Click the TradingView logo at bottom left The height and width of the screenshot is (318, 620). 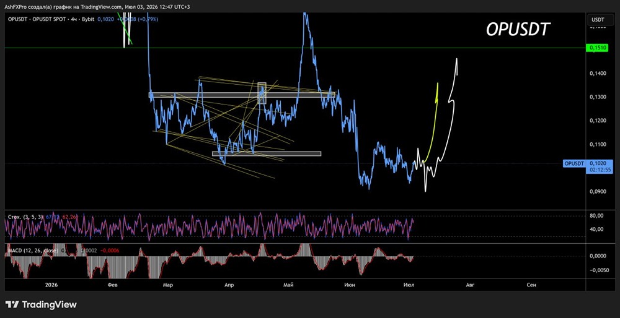pos(41,304)
